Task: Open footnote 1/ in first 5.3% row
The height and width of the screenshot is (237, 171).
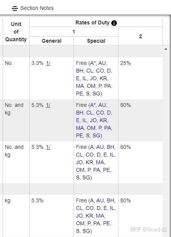Action: point(48,105)
